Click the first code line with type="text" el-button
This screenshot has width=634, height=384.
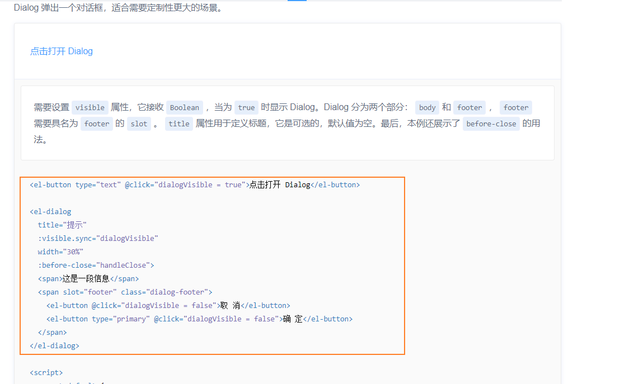pyautogui.click(x=195, y=184)
